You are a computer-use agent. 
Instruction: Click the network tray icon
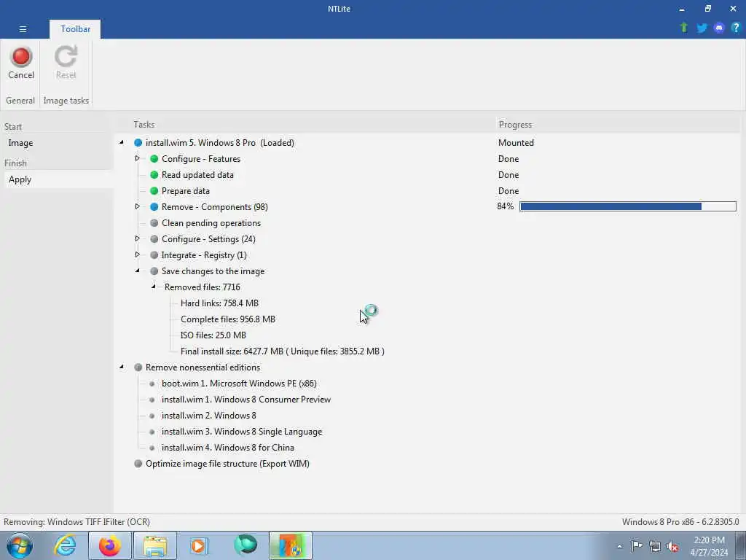tap(655, 546)
